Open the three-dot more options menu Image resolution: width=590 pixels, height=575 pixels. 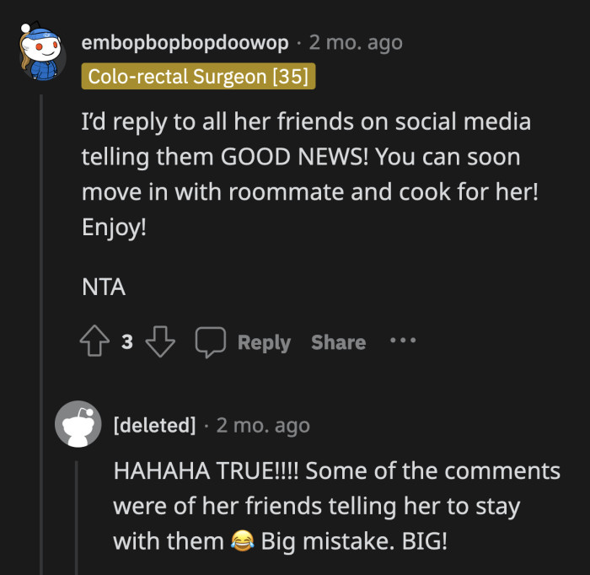point(403,341)
